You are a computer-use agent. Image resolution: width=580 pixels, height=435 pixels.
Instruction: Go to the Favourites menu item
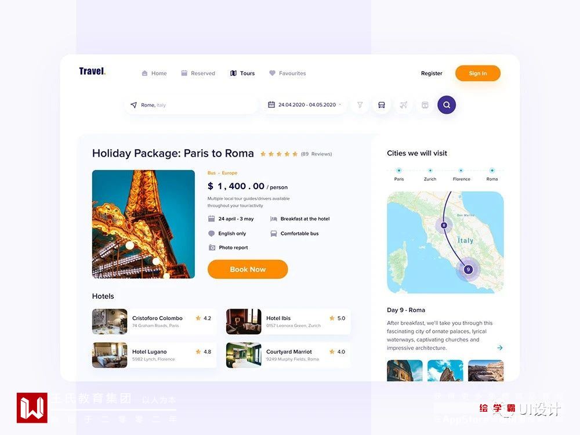coord(288,73)
